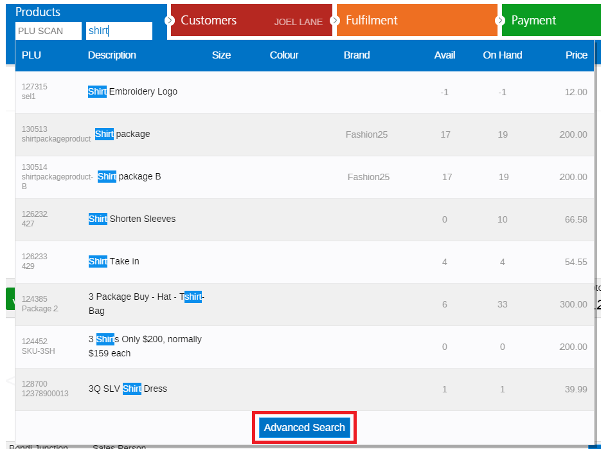601x449 pixels.
Task: Select 3 Package Buy Hat Tshirt Bag
Action: coord(304,305)
